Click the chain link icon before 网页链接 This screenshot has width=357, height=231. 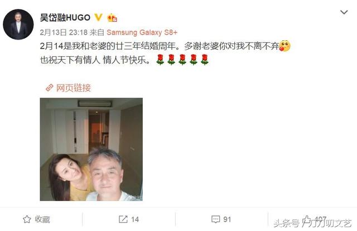coord(50,88)
